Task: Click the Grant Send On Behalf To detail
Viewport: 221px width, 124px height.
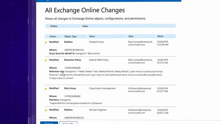Action: [x=75, y=53]
